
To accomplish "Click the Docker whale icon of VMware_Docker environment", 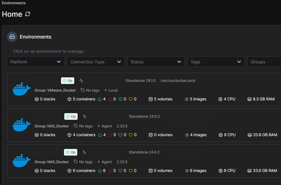I will point(22,89).
